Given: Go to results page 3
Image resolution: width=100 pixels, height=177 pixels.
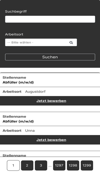Looking at the screenshot, I should 41,165.
